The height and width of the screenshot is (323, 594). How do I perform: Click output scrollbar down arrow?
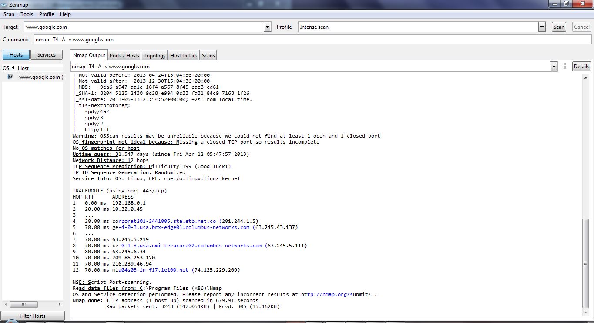[586, 313]
